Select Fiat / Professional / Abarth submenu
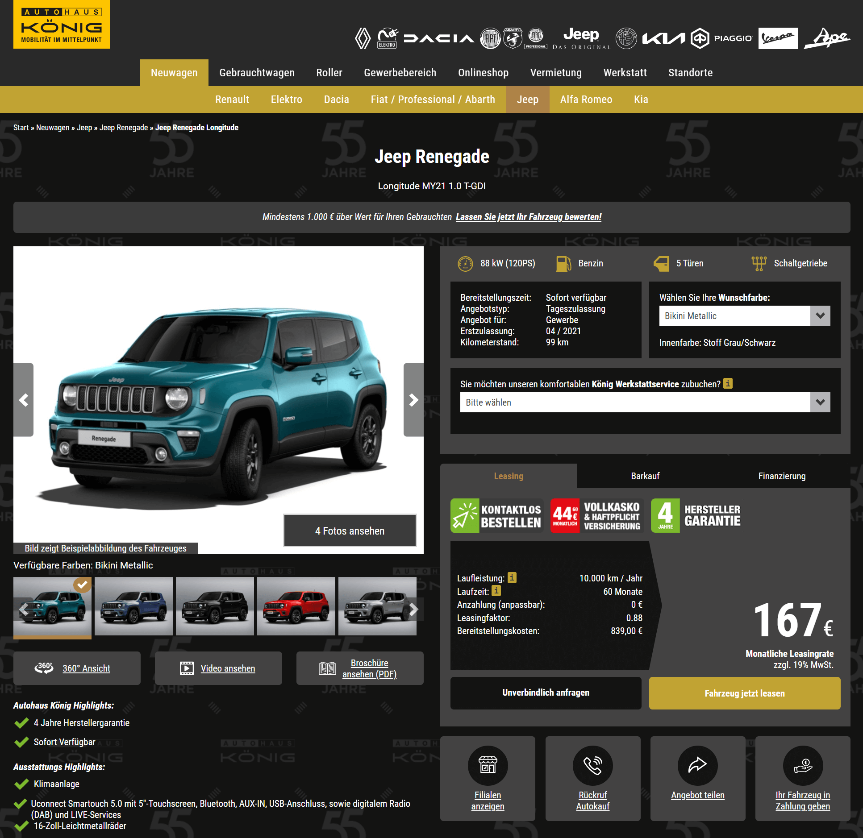Viewport: 863px width, 838px height. pos(433,100)
